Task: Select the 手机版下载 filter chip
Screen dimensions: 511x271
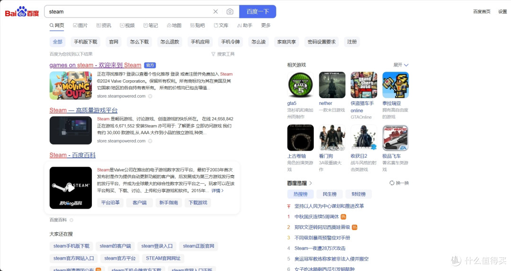Action: click(x=85, y=42)
